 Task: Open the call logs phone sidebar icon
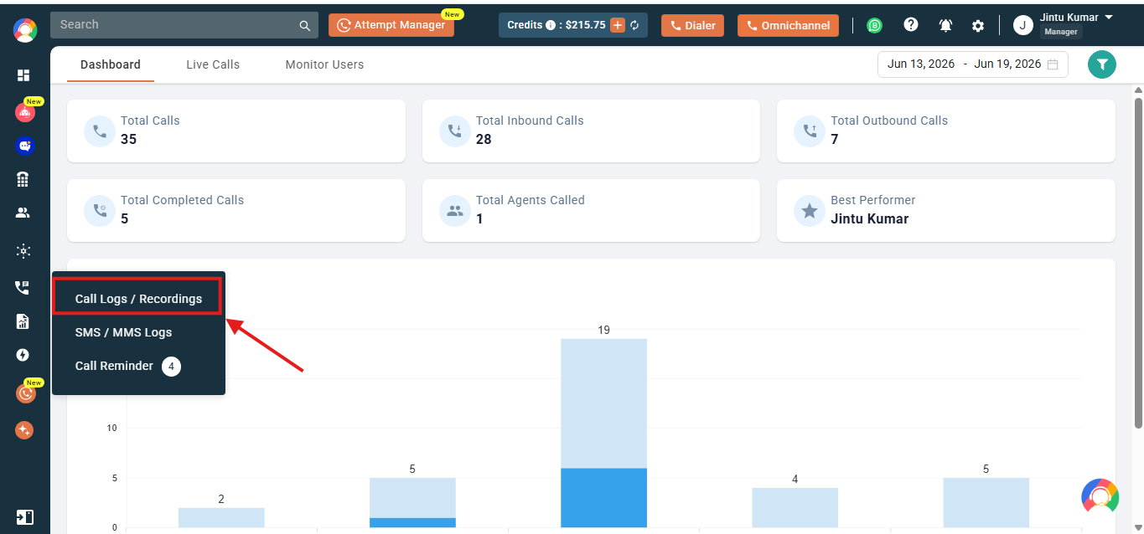(x=23, y=287)
